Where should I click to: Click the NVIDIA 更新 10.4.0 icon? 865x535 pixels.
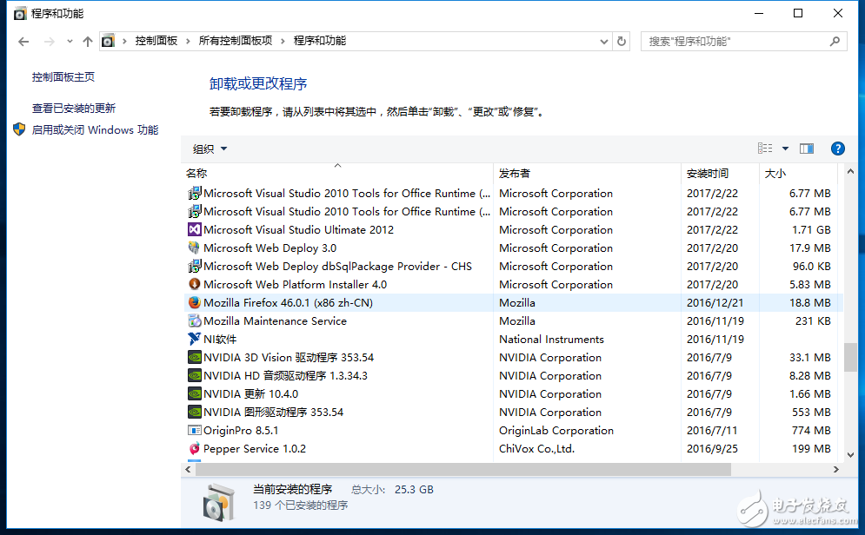(194, 394)
